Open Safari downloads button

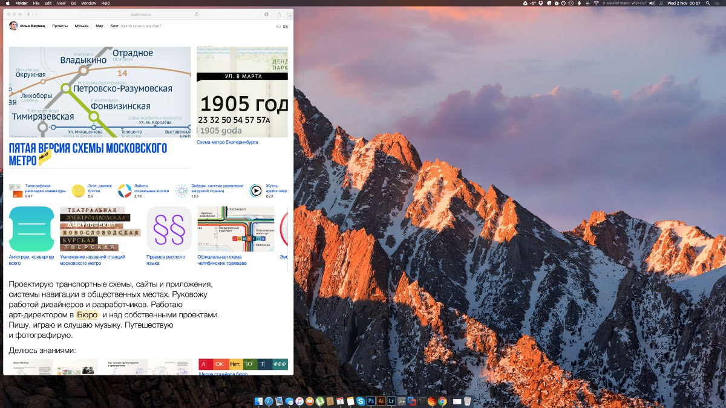coord(267,13)
